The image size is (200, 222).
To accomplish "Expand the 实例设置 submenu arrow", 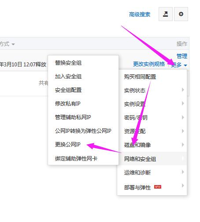I will pyautogui.click(x=183, y=103).
